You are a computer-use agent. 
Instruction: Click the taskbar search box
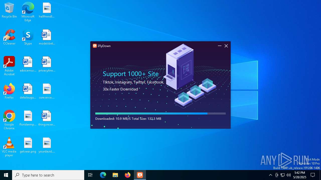pyautogui.click(x=48, y=175)
